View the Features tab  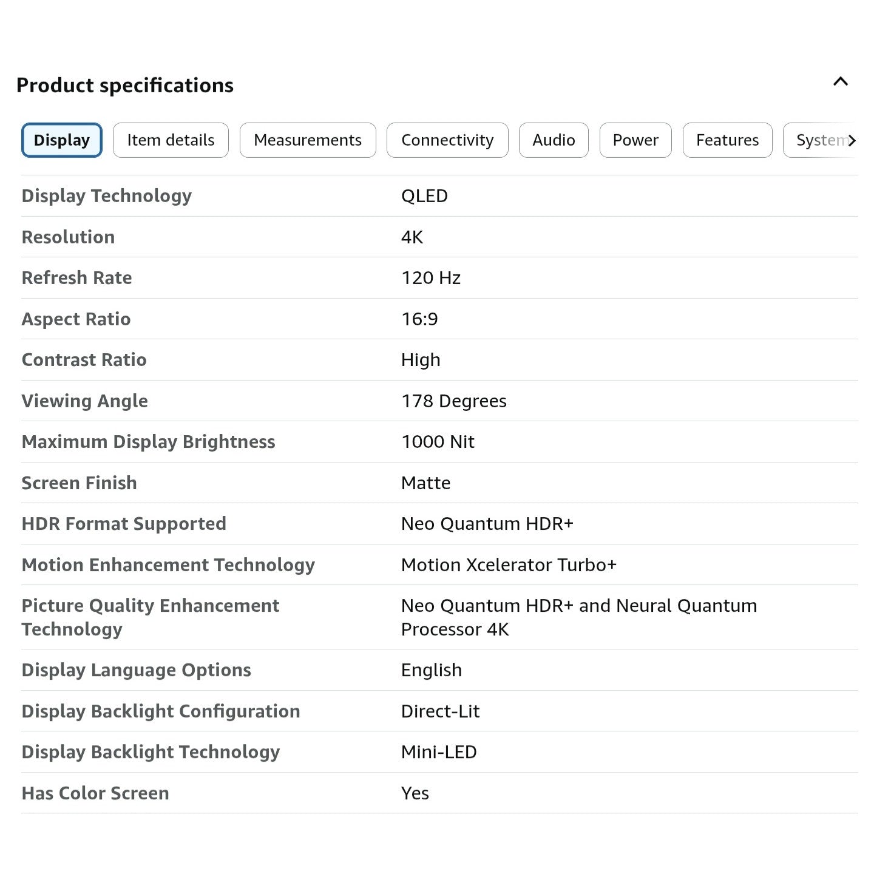point(727,140)
